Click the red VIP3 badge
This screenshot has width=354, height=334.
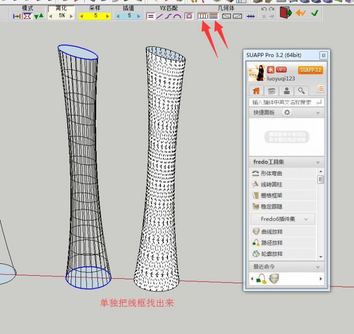tap(281, 70)
